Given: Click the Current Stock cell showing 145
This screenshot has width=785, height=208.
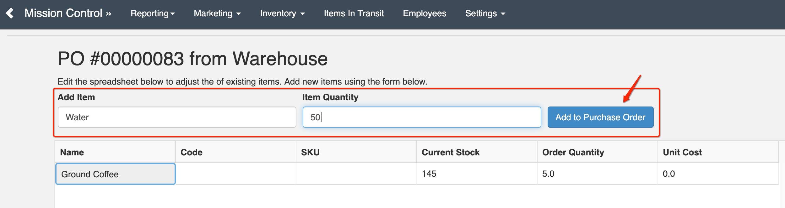Looking at the screenshot, I should [x=477, y=174].
